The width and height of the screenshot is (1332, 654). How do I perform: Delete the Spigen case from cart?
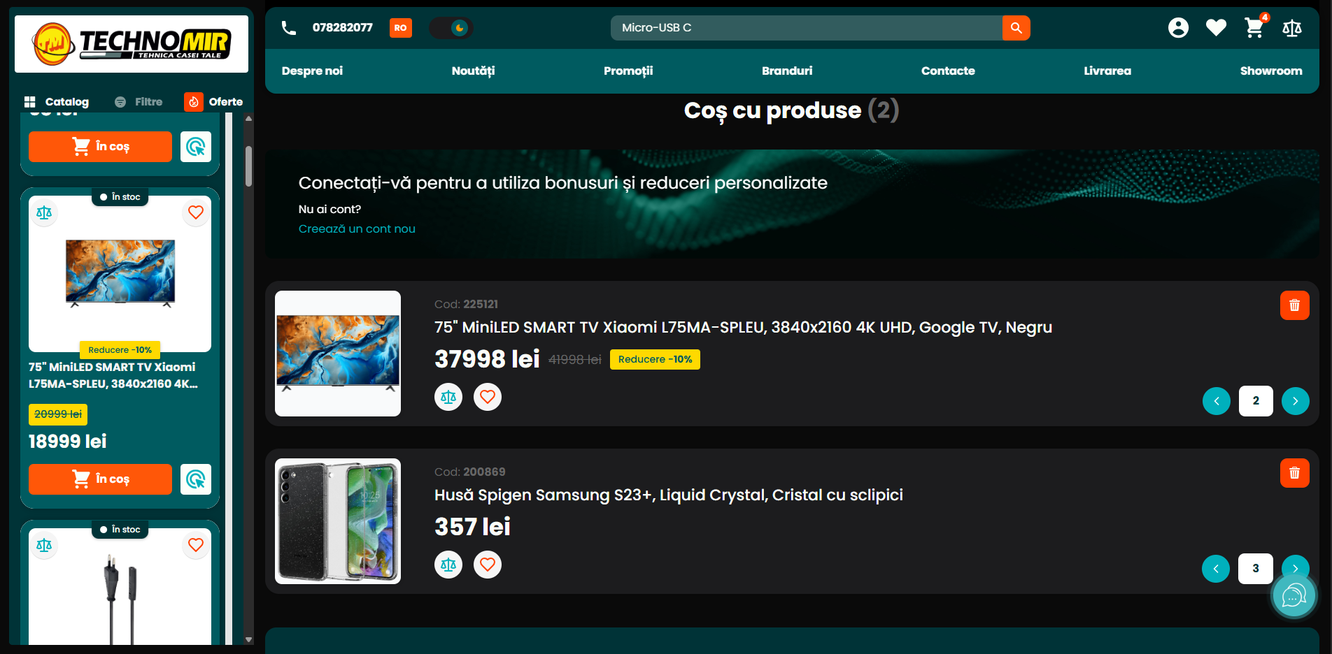(x=1295, y=473)
